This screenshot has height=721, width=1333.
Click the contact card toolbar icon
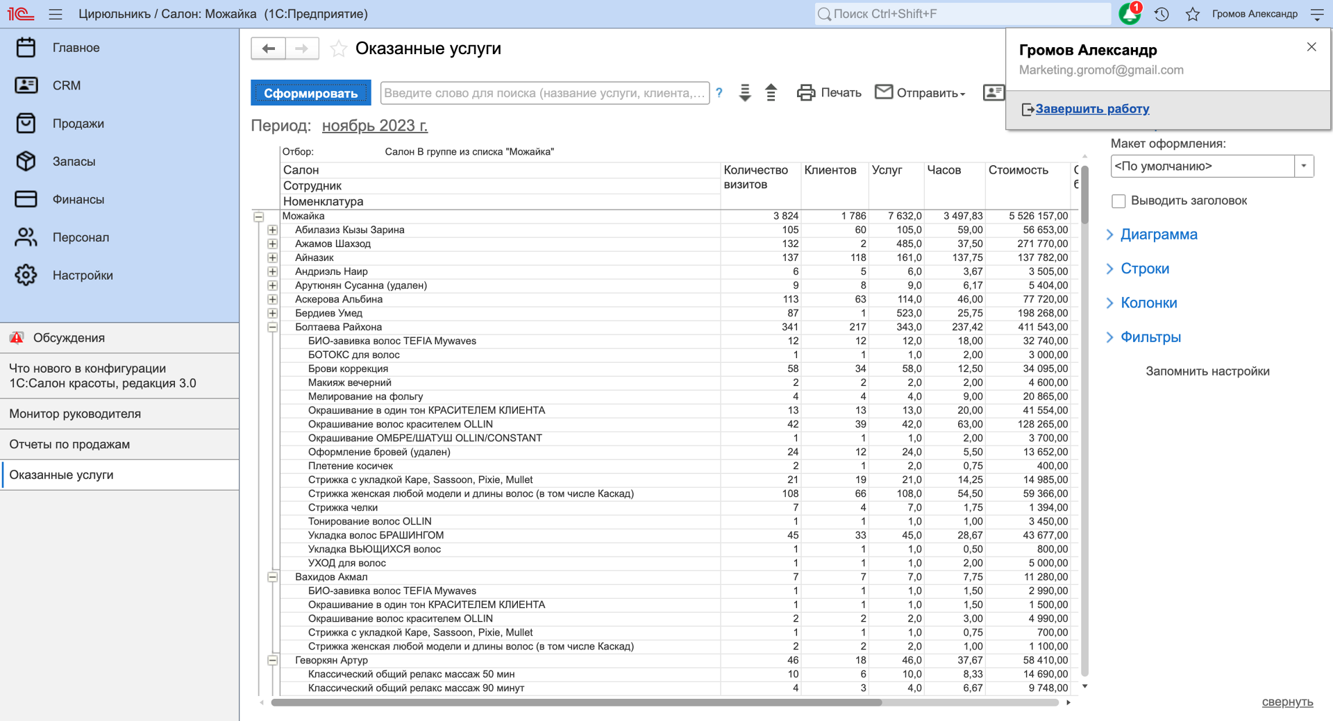pyautogui.click(x=994, y=92)
